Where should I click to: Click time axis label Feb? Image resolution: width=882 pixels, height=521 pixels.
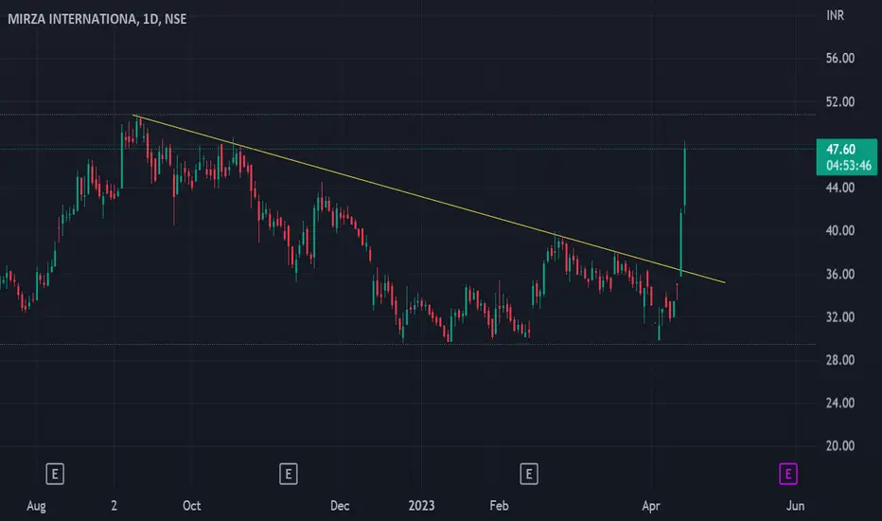pyautogui.click(x=499, y=506)
